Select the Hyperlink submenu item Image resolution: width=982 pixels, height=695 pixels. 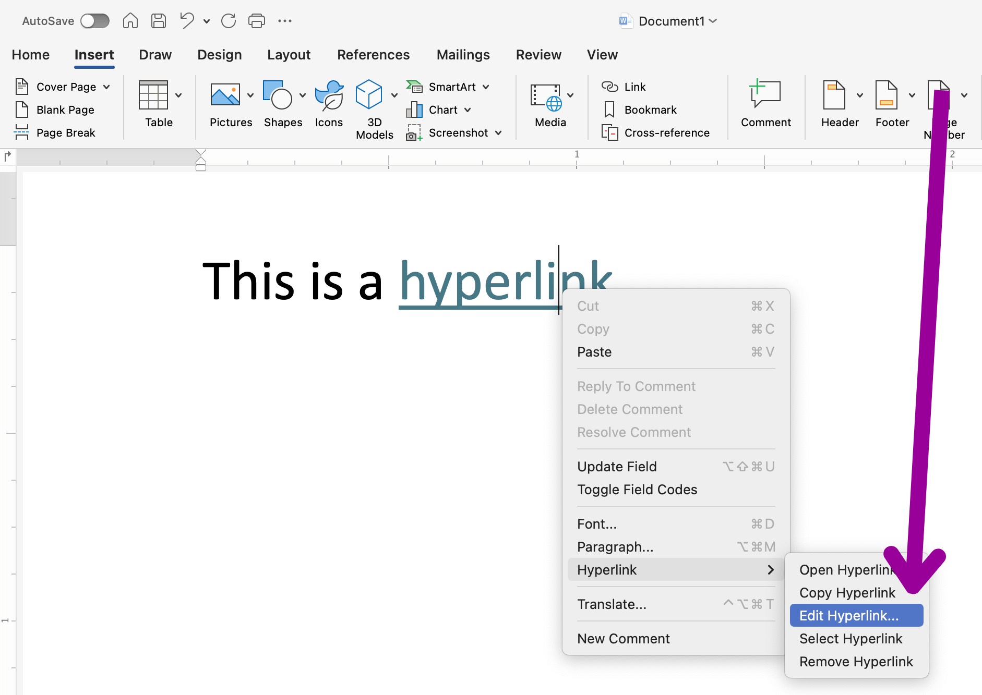(676, 570)
